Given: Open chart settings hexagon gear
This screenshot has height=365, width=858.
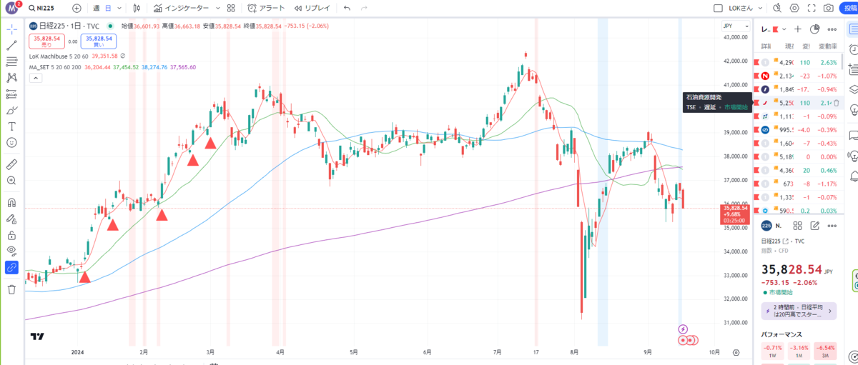Looking at the screenshot, I should (x=794, y=8).
